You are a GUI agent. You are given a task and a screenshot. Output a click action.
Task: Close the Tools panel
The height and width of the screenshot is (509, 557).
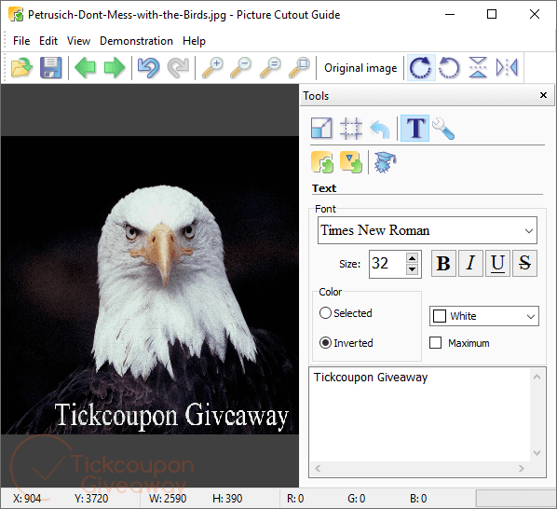543,95
